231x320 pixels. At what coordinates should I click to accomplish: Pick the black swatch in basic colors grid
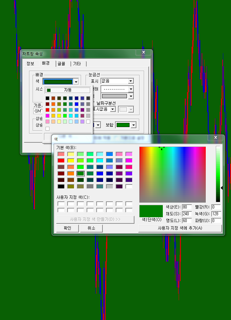61,186
